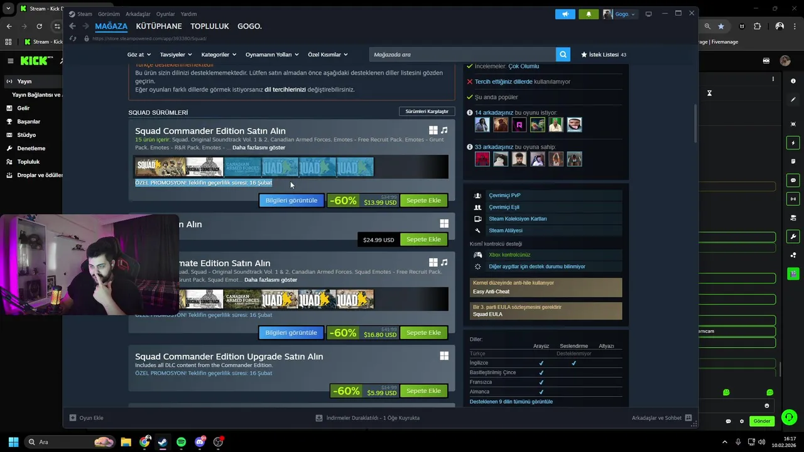Click the info icon beside 14 arkadaşınız
This screenshot has height=452, width=804.
470,113
